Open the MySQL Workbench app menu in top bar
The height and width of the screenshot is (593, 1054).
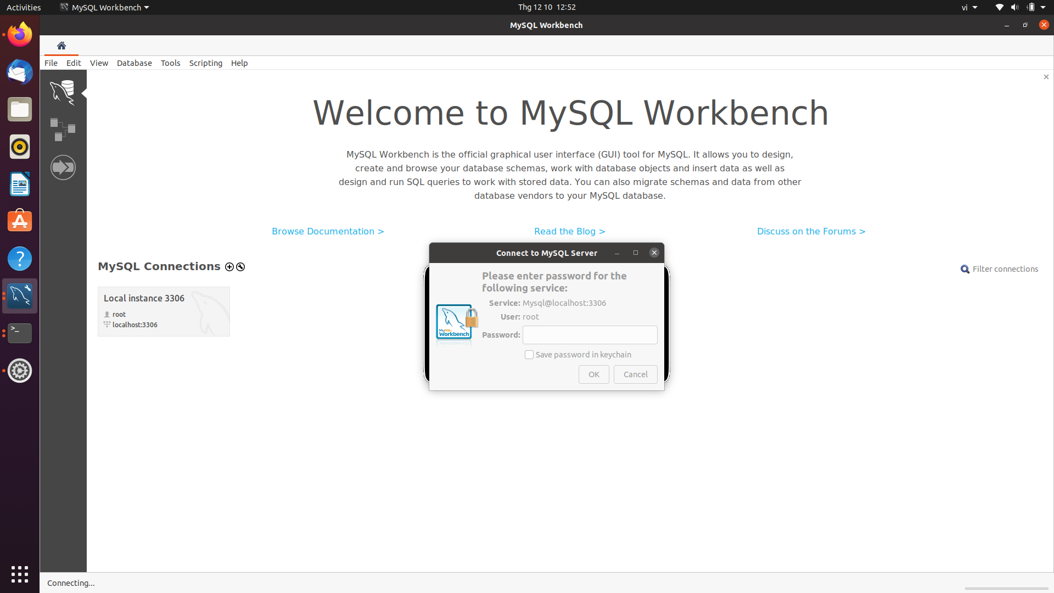pyautogui.click(x=104, y=7)
